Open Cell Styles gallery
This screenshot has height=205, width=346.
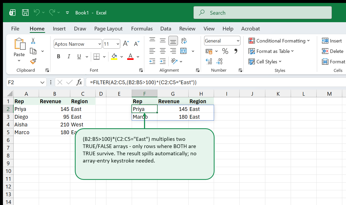click(265, 61)
